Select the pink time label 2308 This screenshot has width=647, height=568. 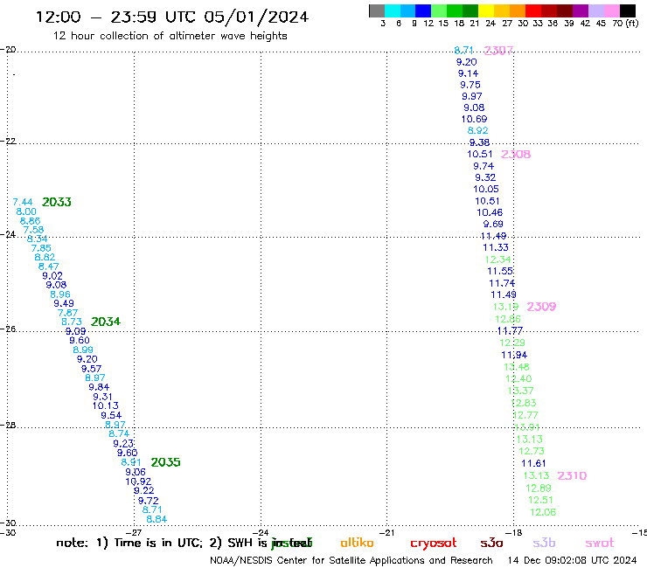click(x=516, y=155)
